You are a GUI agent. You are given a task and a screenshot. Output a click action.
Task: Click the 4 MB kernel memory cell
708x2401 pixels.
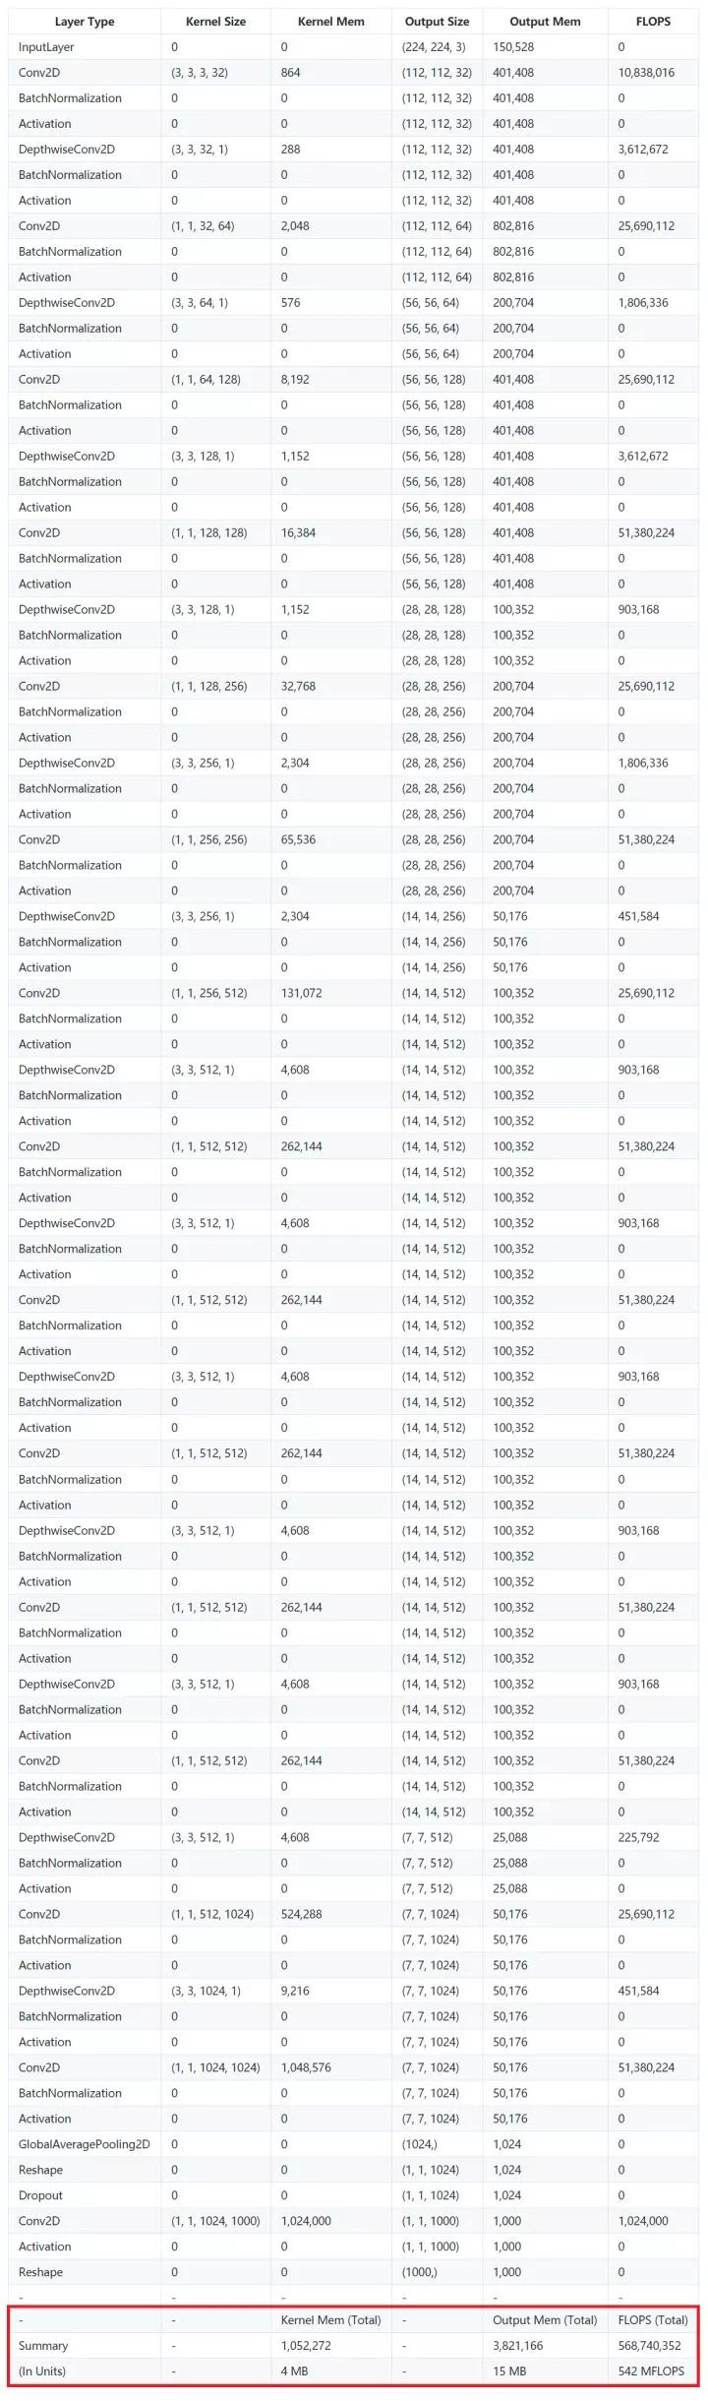tap(294, 2370)
